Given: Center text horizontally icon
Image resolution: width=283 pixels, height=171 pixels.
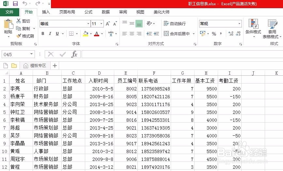Looking at the screenshot, I should point(132,34).
